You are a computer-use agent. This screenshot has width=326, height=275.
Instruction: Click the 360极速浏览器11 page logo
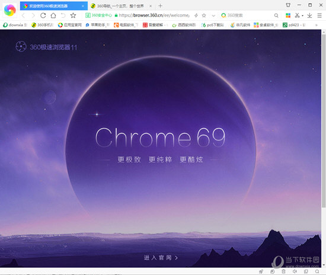(x=46, y=47)
